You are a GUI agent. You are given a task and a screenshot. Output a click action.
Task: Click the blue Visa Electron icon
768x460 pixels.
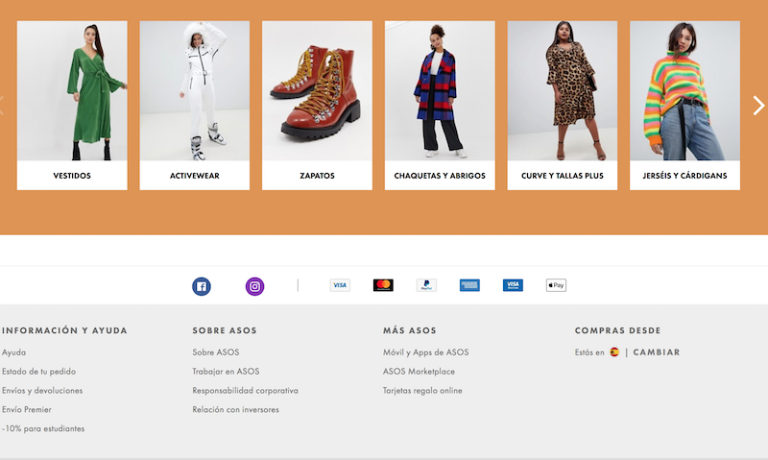click(x=513, y=285)
